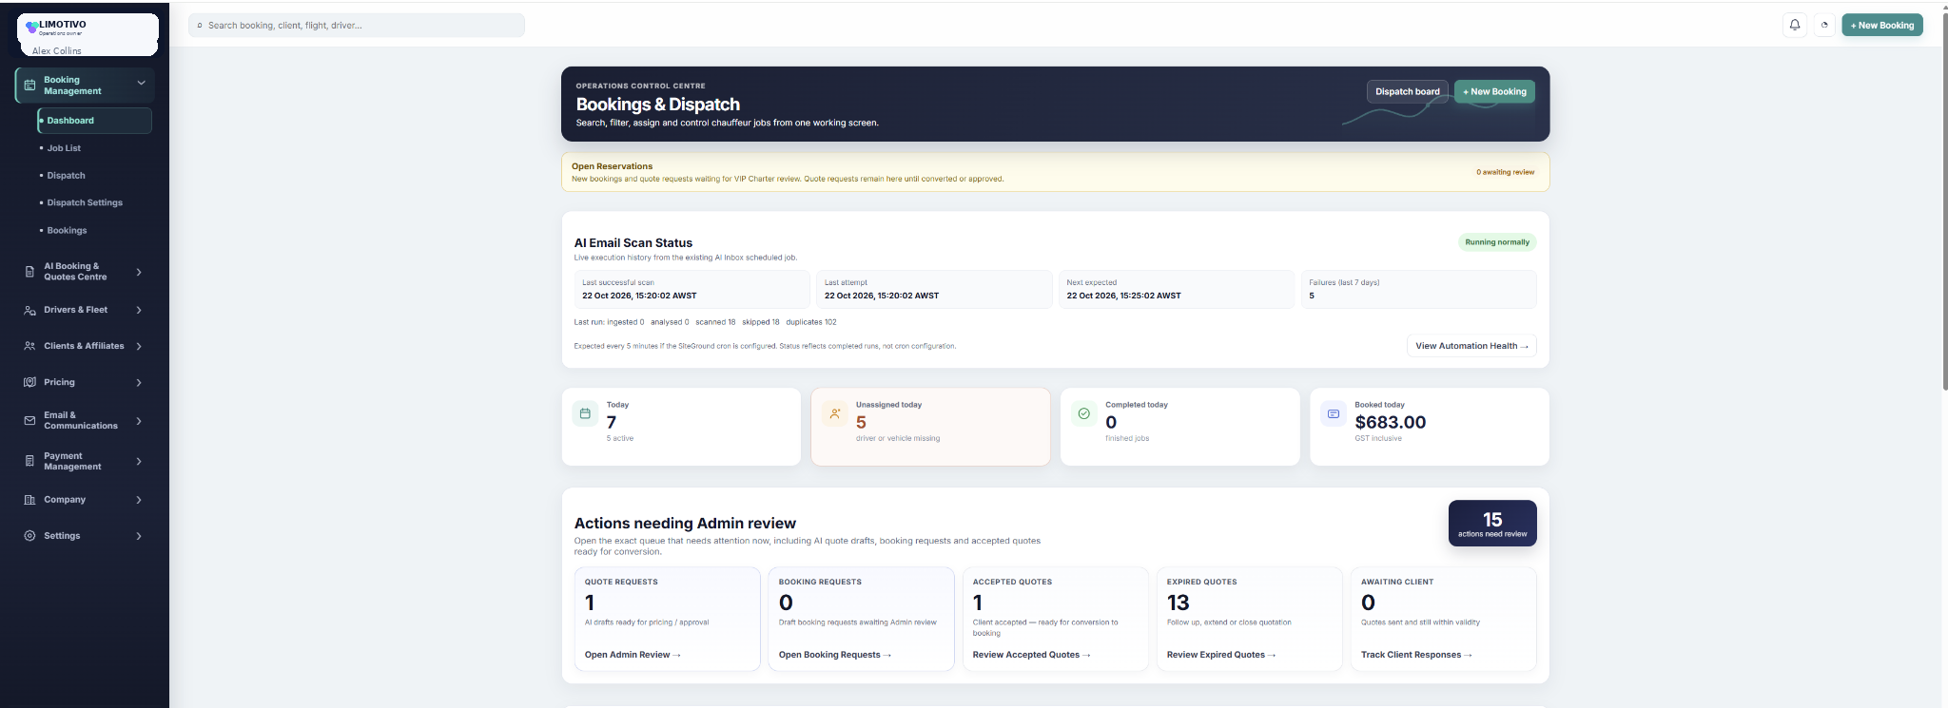The image size is (1948, 708).
Task: Click Track Client Responses link
Action: pos(1416,655)
